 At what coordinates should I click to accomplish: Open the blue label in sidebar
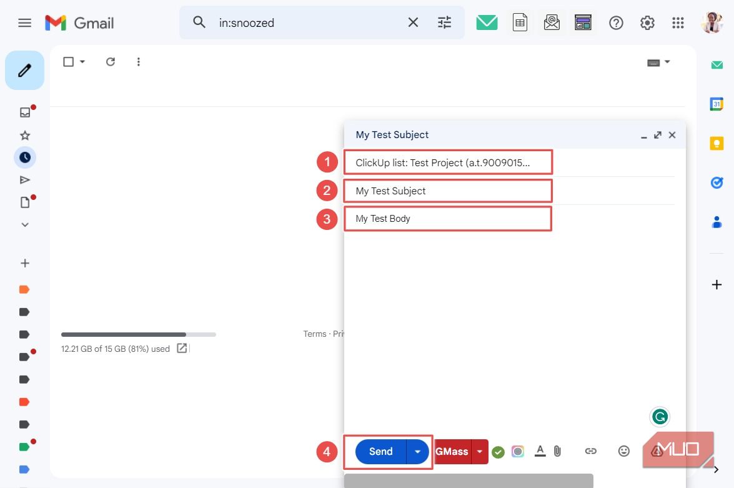pos(24,469)
